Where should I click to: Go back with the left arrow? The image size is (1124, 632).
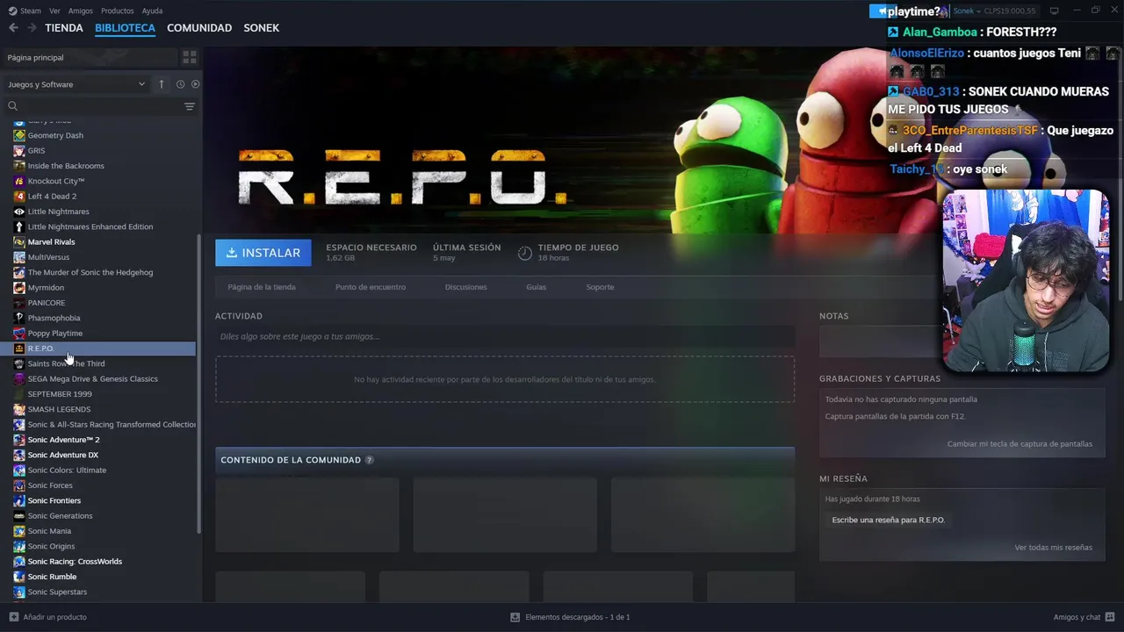coord(13,28)
